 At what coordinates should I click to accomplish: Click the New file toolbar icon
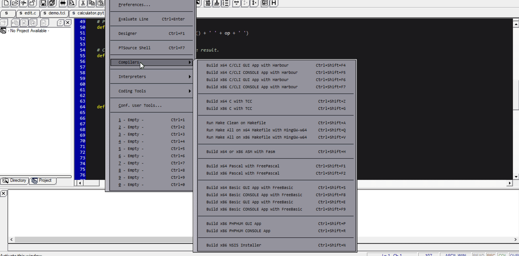[x=6, y=3]
